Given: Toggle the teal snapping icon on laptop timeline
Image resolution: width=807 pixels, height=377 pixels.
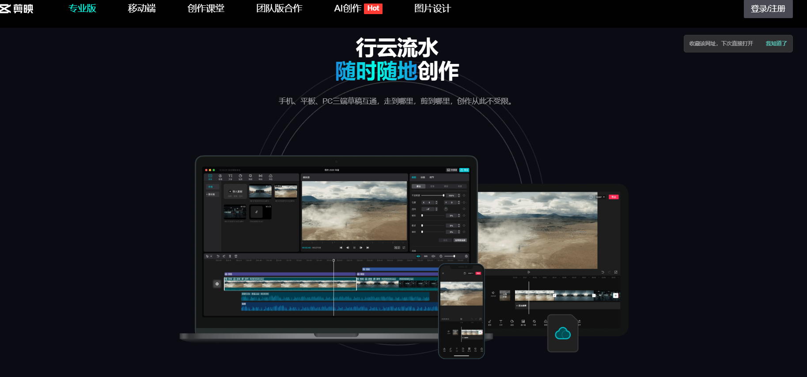Looking at the screenshot, I should click(418, 256).
